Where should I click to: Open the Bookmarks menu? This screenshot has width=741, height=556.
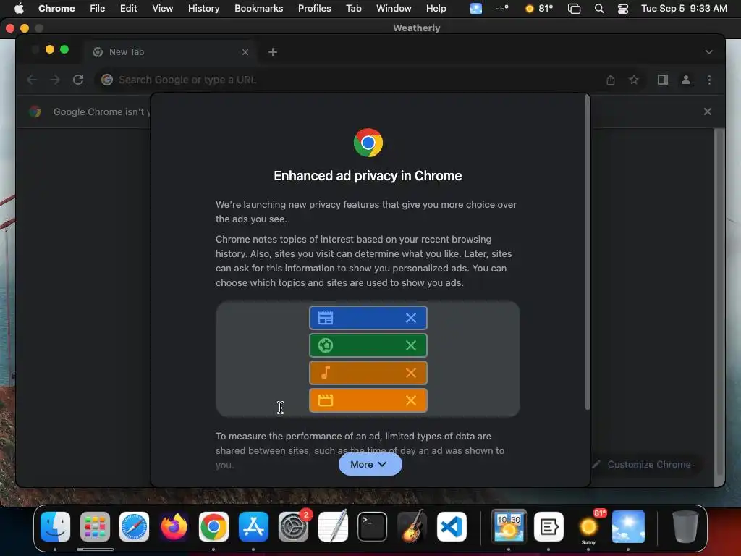pos(258,8)
